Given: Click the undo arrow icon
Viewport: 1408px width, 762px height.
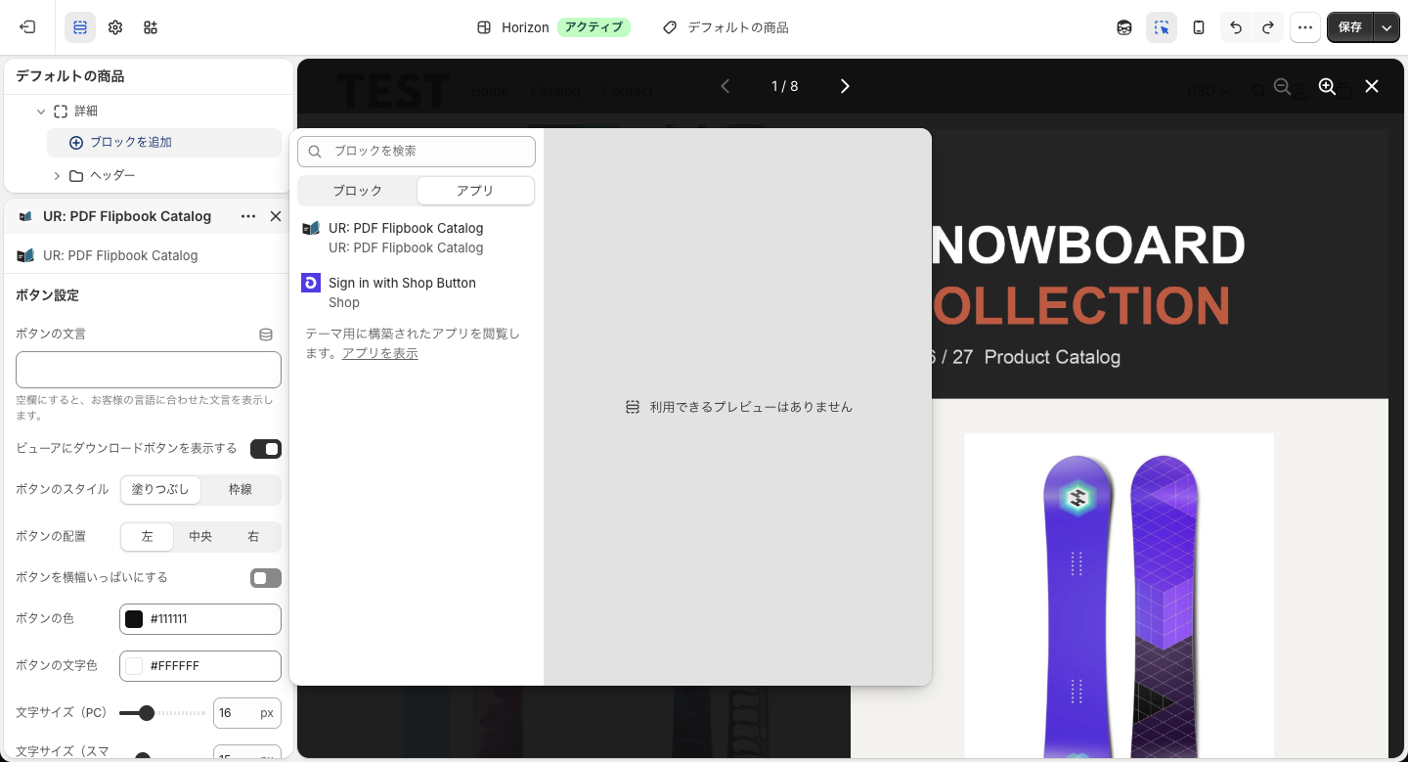Looking at the screenshot, I should [1236, 27].
